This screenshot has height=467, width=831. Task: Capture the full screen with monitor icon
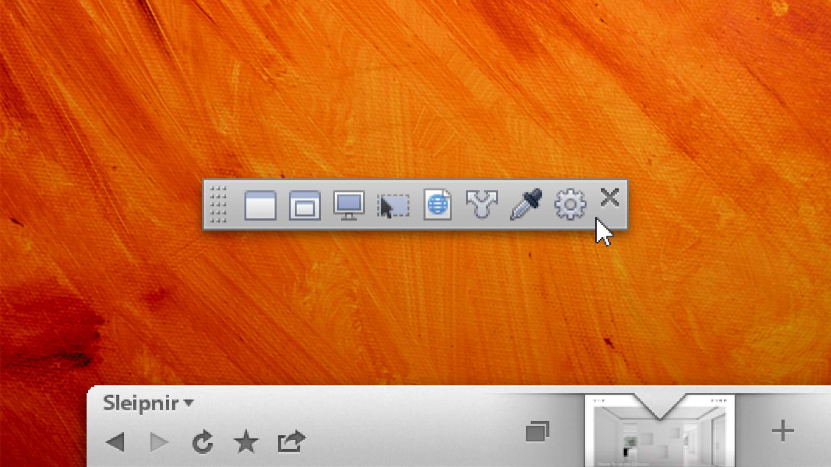tap(349, 205)
